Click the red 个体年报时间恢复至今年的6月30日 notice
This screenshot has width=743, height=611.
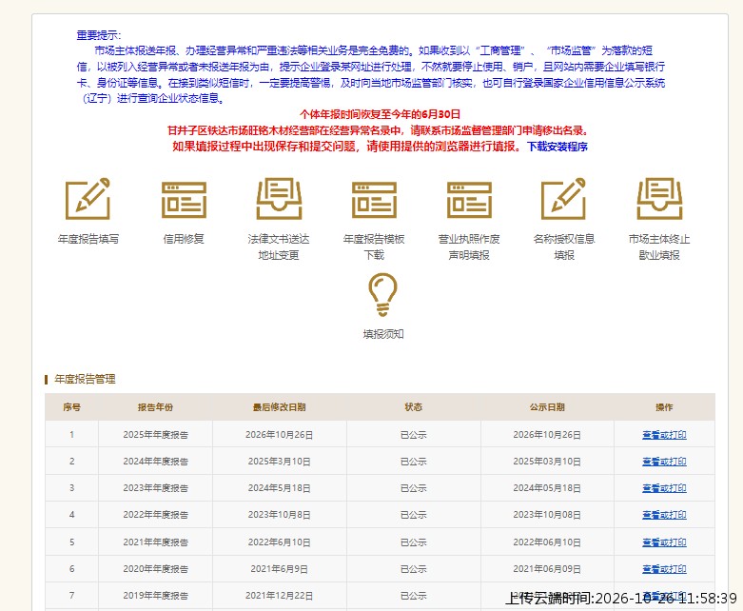(x=380, y=114)
